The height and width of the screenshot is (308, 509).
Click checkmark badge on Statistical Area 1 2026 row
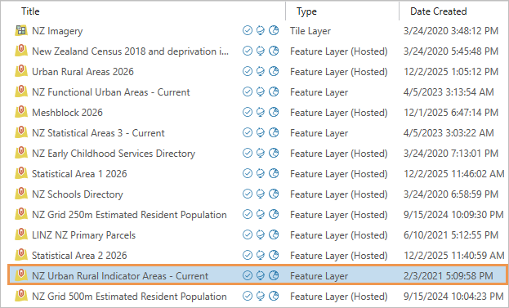248,174
